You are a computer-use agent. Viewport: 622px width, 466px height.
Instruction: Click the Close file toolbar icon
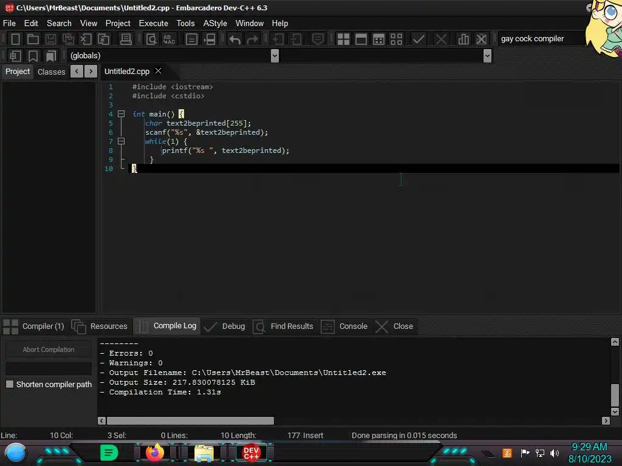coord(86,39)
